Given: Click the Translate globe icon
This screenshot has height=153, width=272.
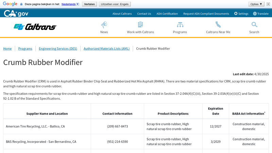Looking at the screenshot, I should (255, 14).
